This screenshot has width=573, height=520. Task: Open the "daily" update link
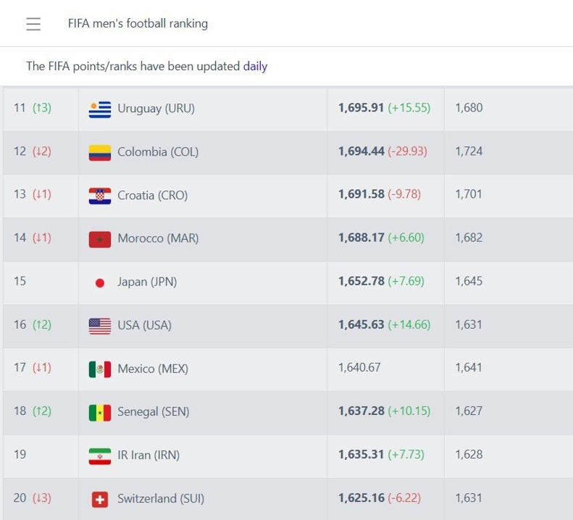pyautogui.click(x=255, y=66)
